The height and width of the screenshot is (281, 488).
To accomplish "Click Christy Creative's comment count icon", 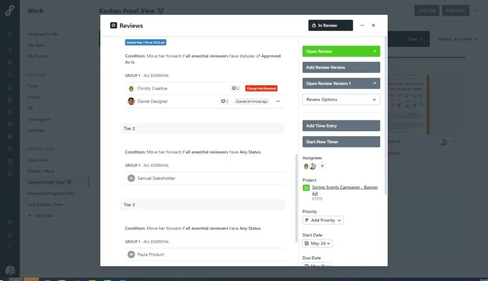I will pyautogui.click(x=235, y=88).
